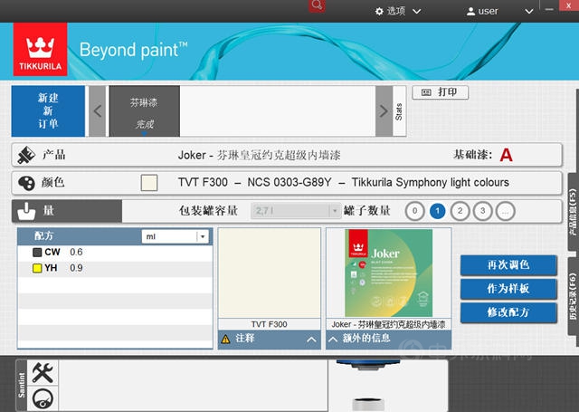
Task: Click the TVT F300 caption under preview
Action: tap(270, 324)
